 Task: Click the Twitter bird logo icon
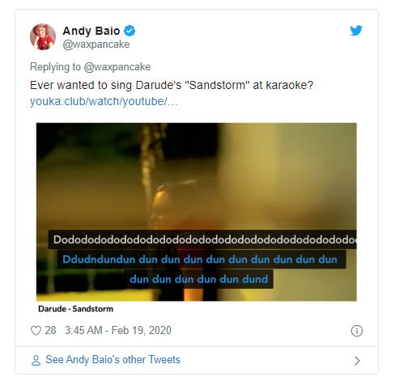356,31
